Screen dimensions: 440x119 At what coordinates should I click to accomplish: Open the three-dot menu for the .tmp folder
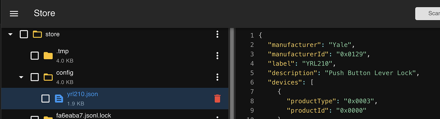click(217, 56)
